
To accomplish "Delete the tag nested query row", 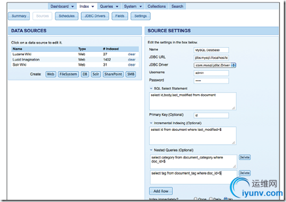I will pyautogui.click(x=245, y=173).
